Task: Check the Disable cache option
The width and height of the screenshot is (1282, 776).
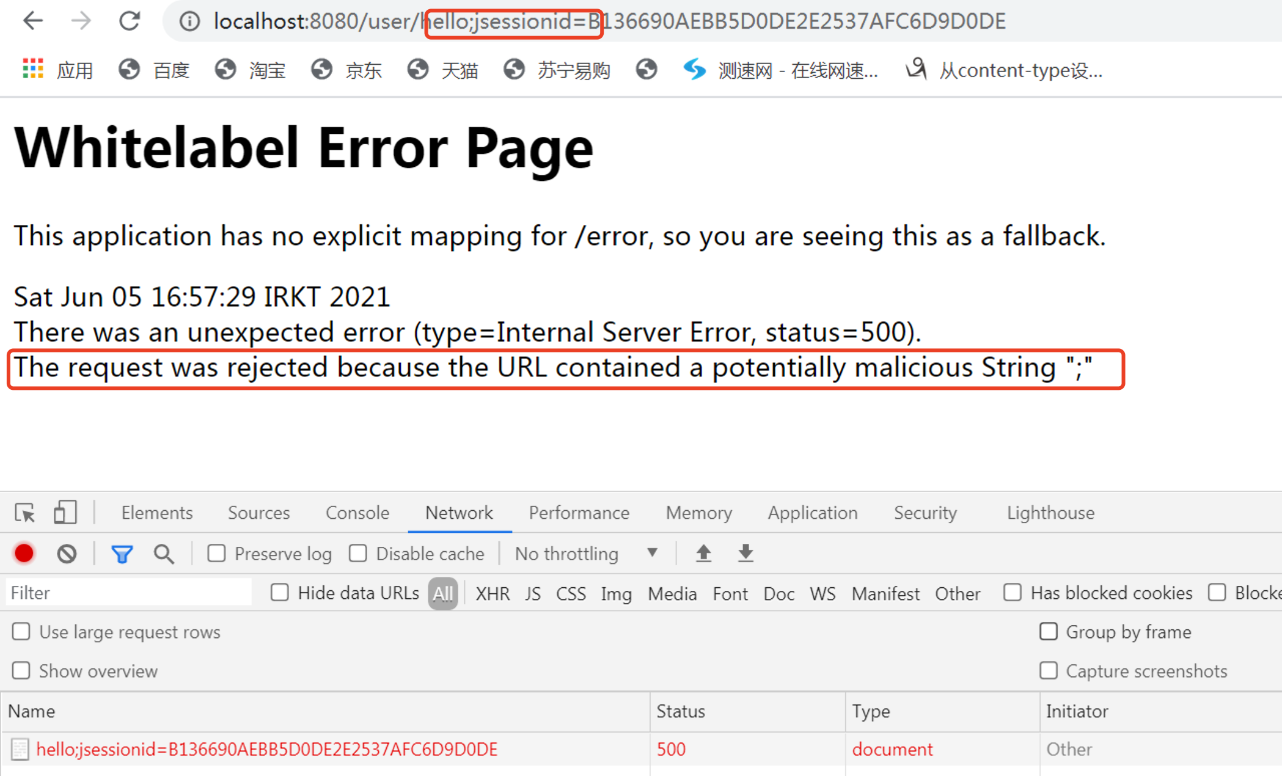Action: tap(358, 554)
